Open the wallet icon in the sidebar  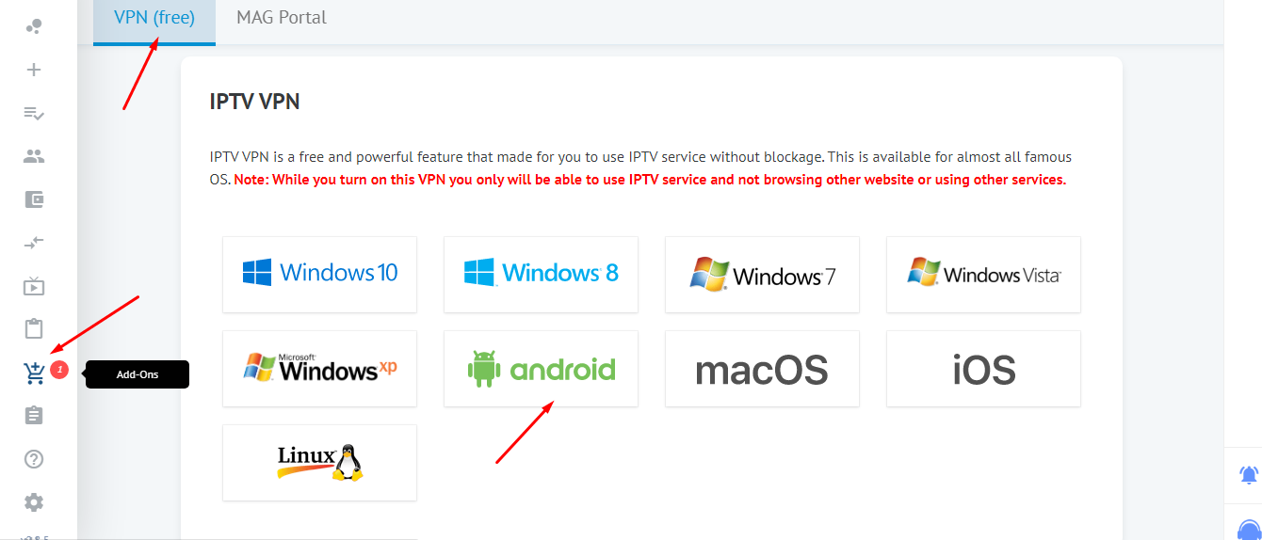coord(34,199)
